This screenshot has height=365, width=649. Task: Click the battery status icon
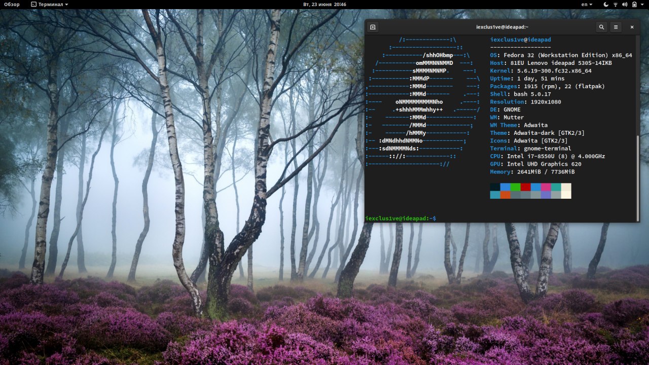point(634,4)
